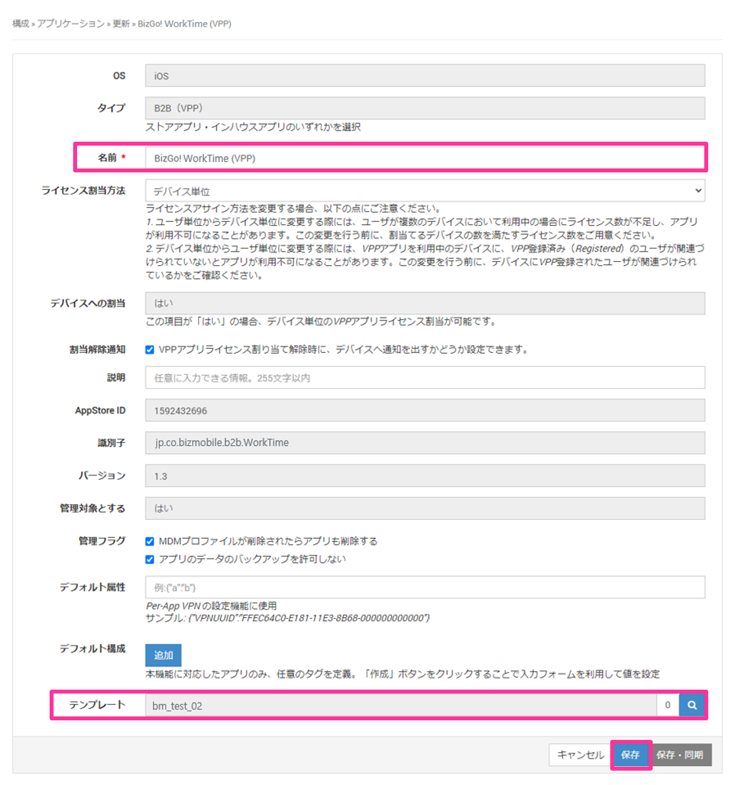Cancel with the キャンセル button

point(580,755)
